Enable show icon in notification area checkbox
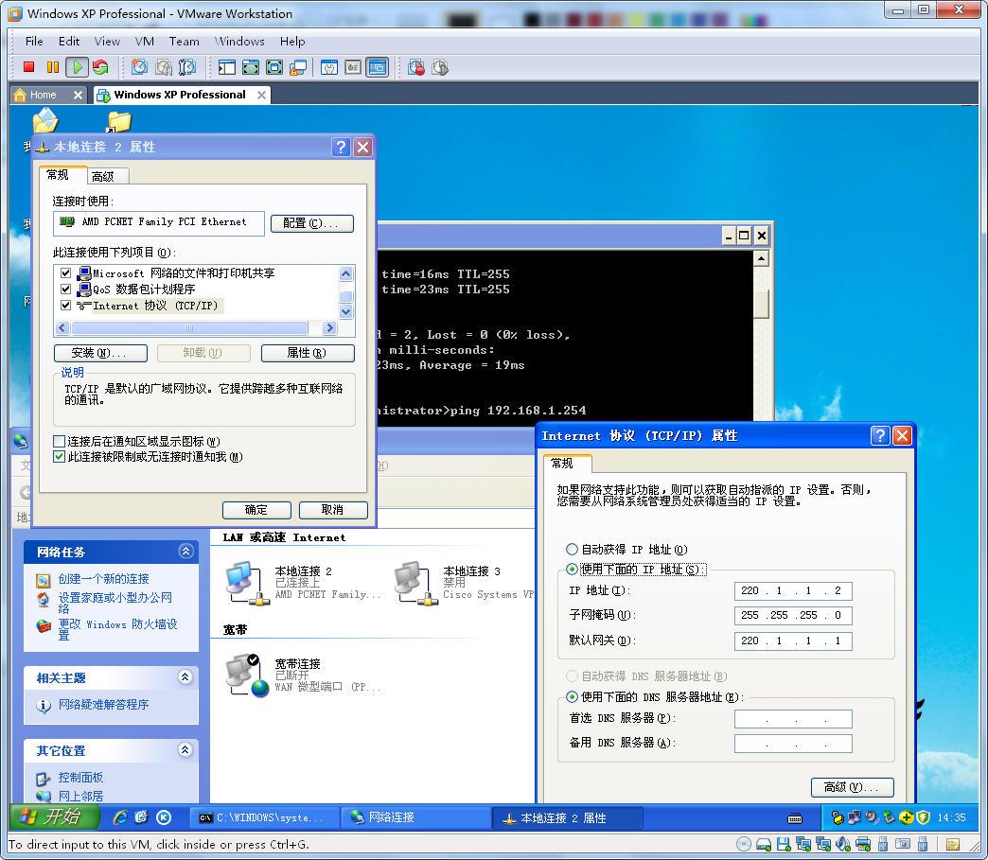Screen dimensions: 988x860 click(60, 441)
